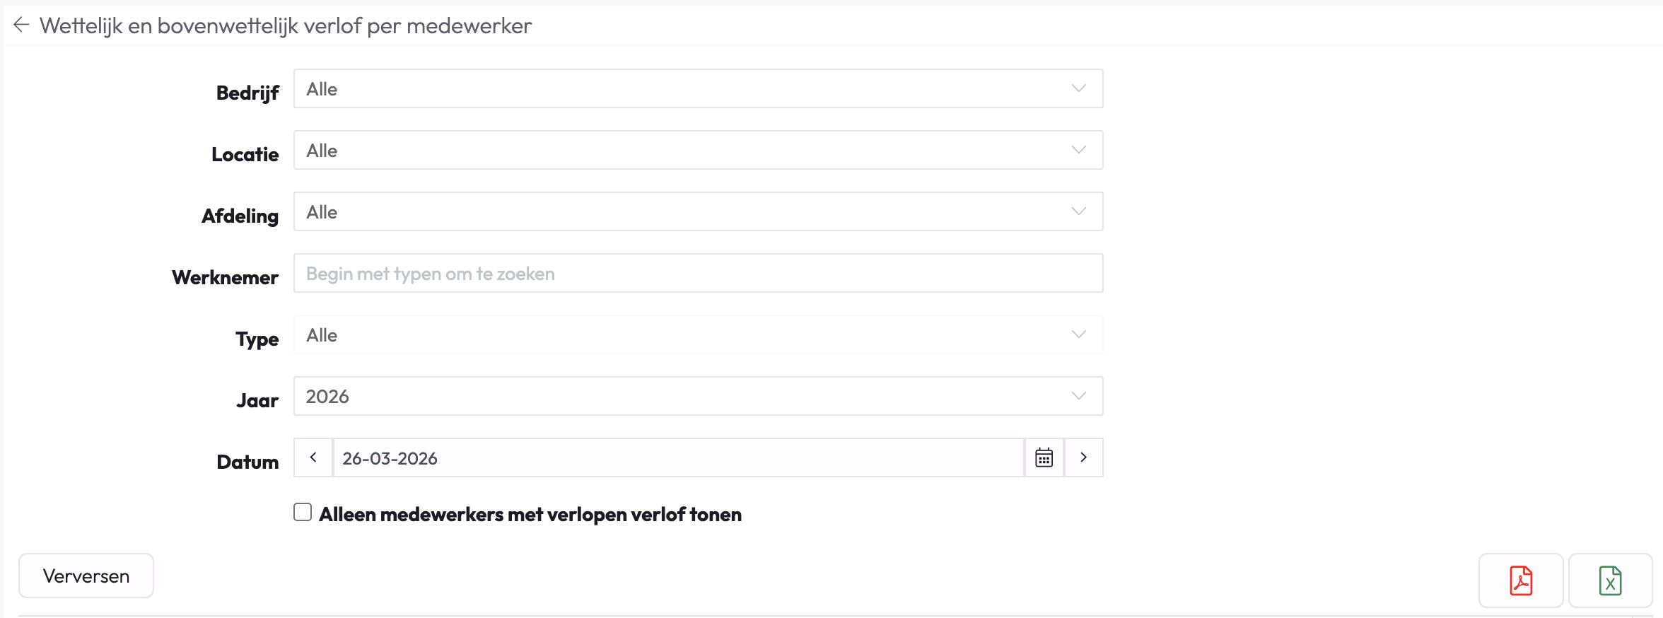Click the Verversen button
1663x618 pixels.
point(86,576)
